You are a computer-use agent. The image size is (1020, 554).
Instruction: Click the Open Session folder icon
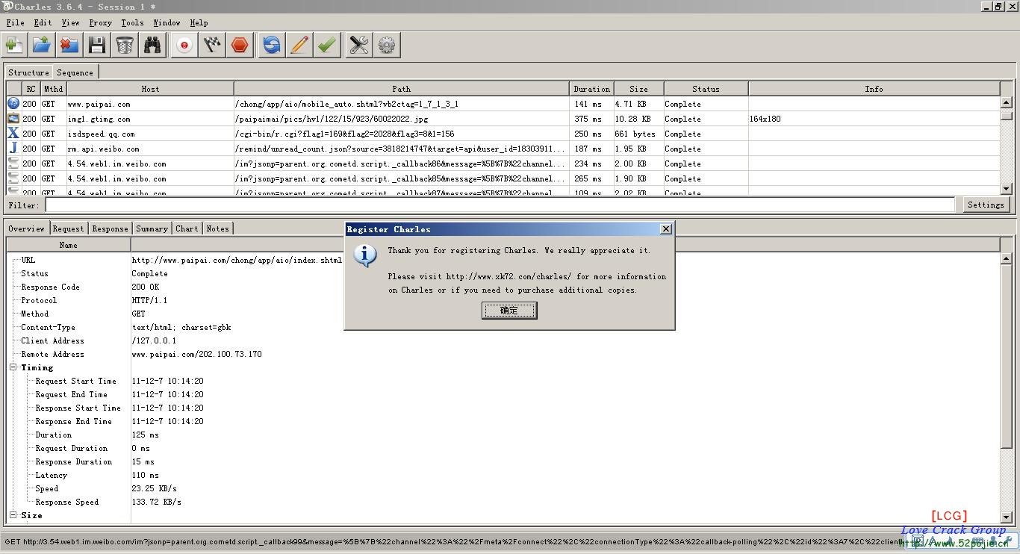pyautogui.click(x=42, y=46)
